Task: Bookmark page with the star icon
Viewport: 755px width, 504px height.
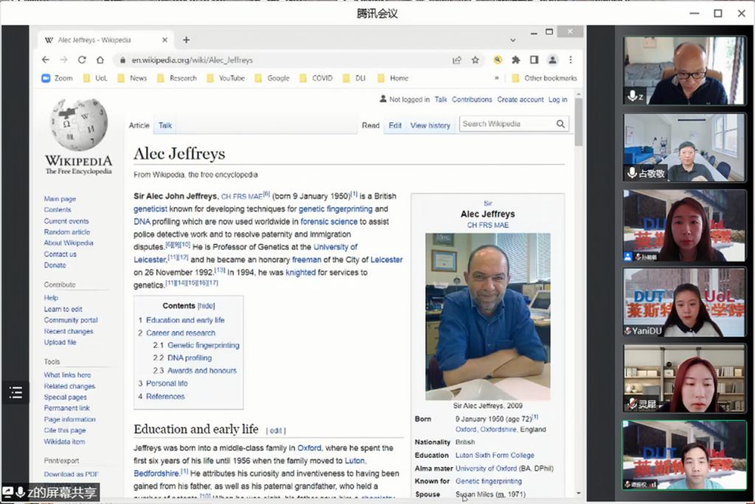Action: [x=476, y=60]
